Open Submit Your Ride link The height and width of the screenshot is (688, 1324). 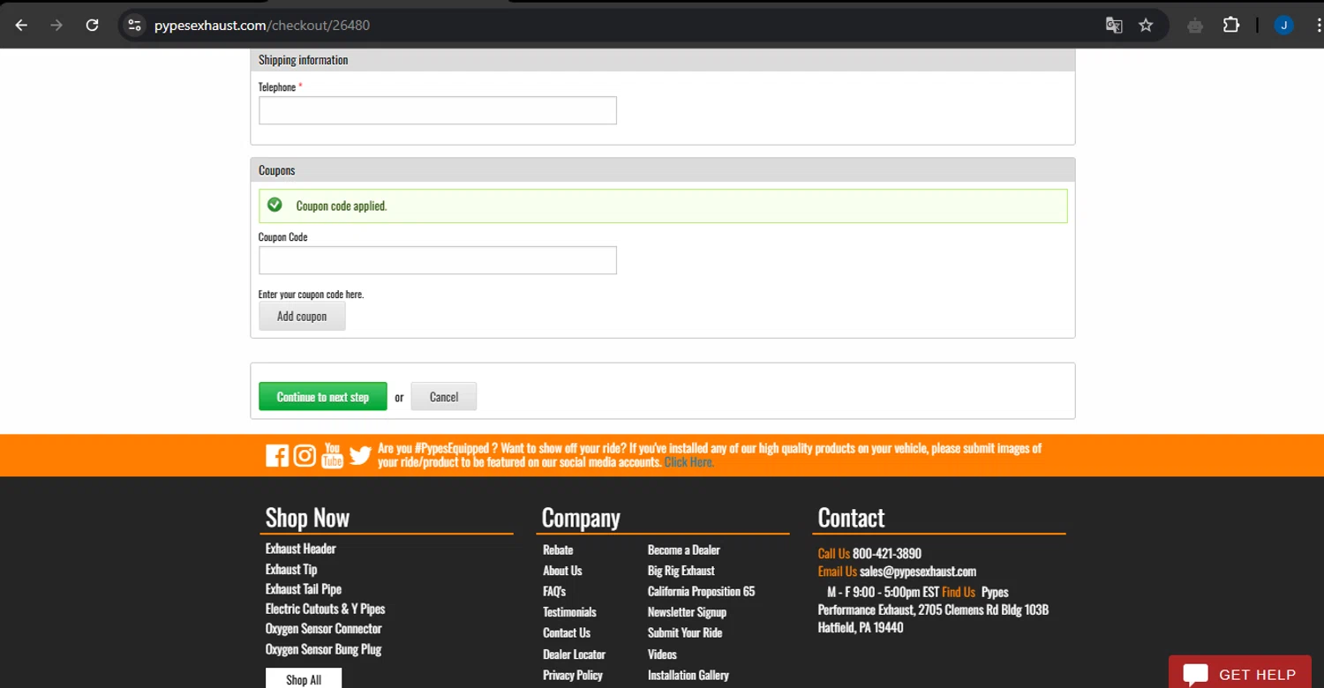(x=685, y=632)
